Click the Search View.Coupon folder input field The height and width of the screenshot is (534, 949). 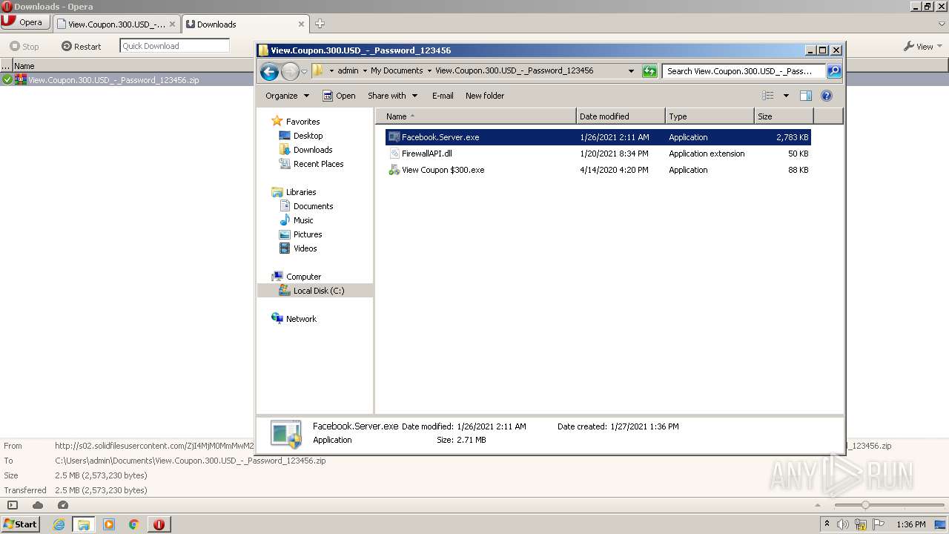pos(743,71)
